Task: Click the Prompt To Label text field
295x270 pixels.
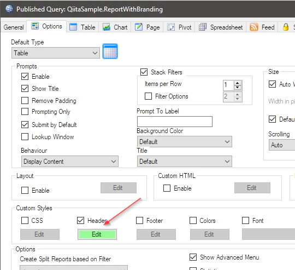Action: (x=175, y=122)
